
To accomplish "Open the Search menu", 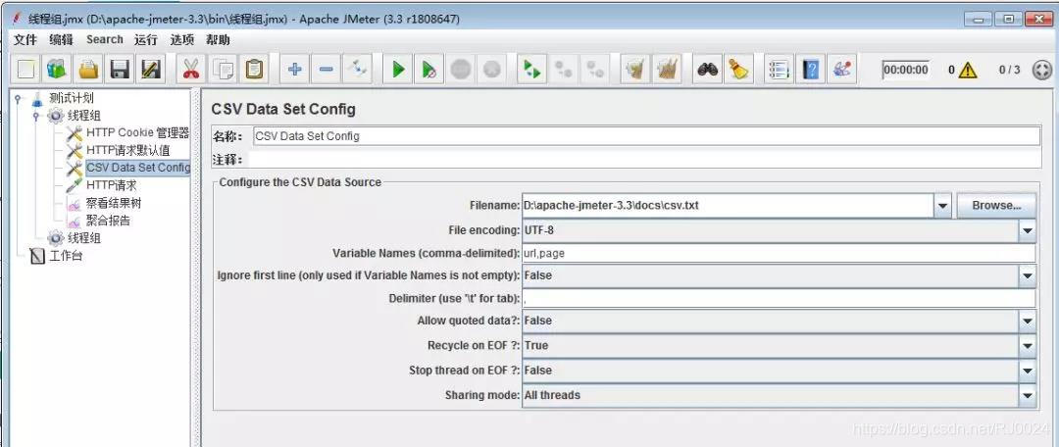I will coord(105,40).
